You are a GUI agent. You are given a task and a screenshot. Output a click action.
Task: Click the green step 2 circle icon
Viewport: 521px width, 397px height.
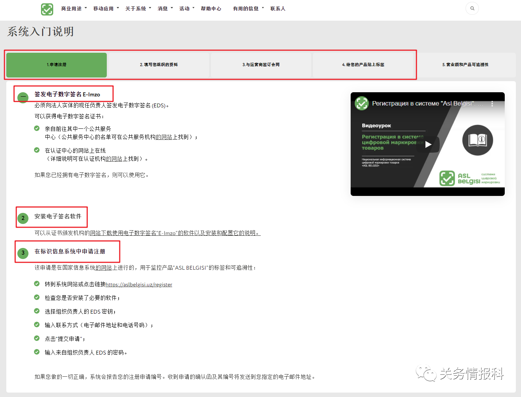pyautogui.click(x=23, y=218)
